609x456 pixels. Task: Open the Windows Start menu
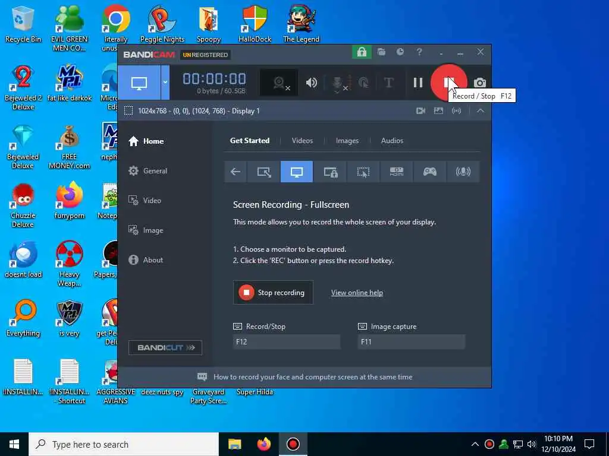tap(14, 444)
